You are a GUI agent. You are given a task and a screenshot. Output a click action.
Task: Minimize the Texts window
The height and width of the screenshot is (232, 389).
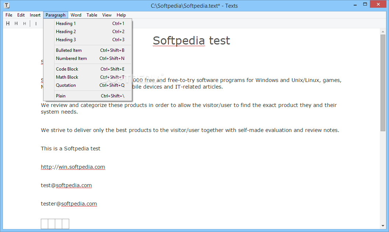tap(355, 4)
